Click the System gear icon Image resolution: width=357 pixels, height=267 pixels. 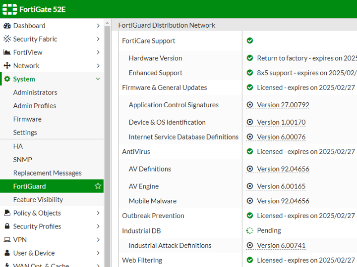point(7,79)
